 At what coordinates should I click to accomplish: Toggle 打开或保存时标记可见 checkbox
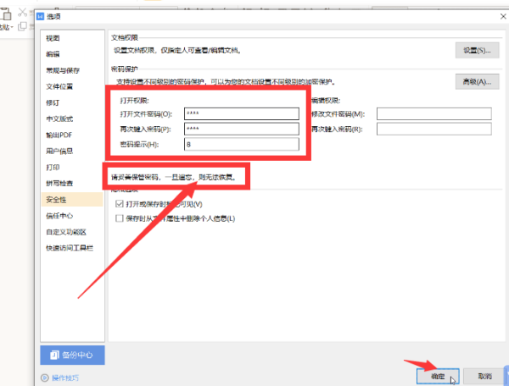120,204
